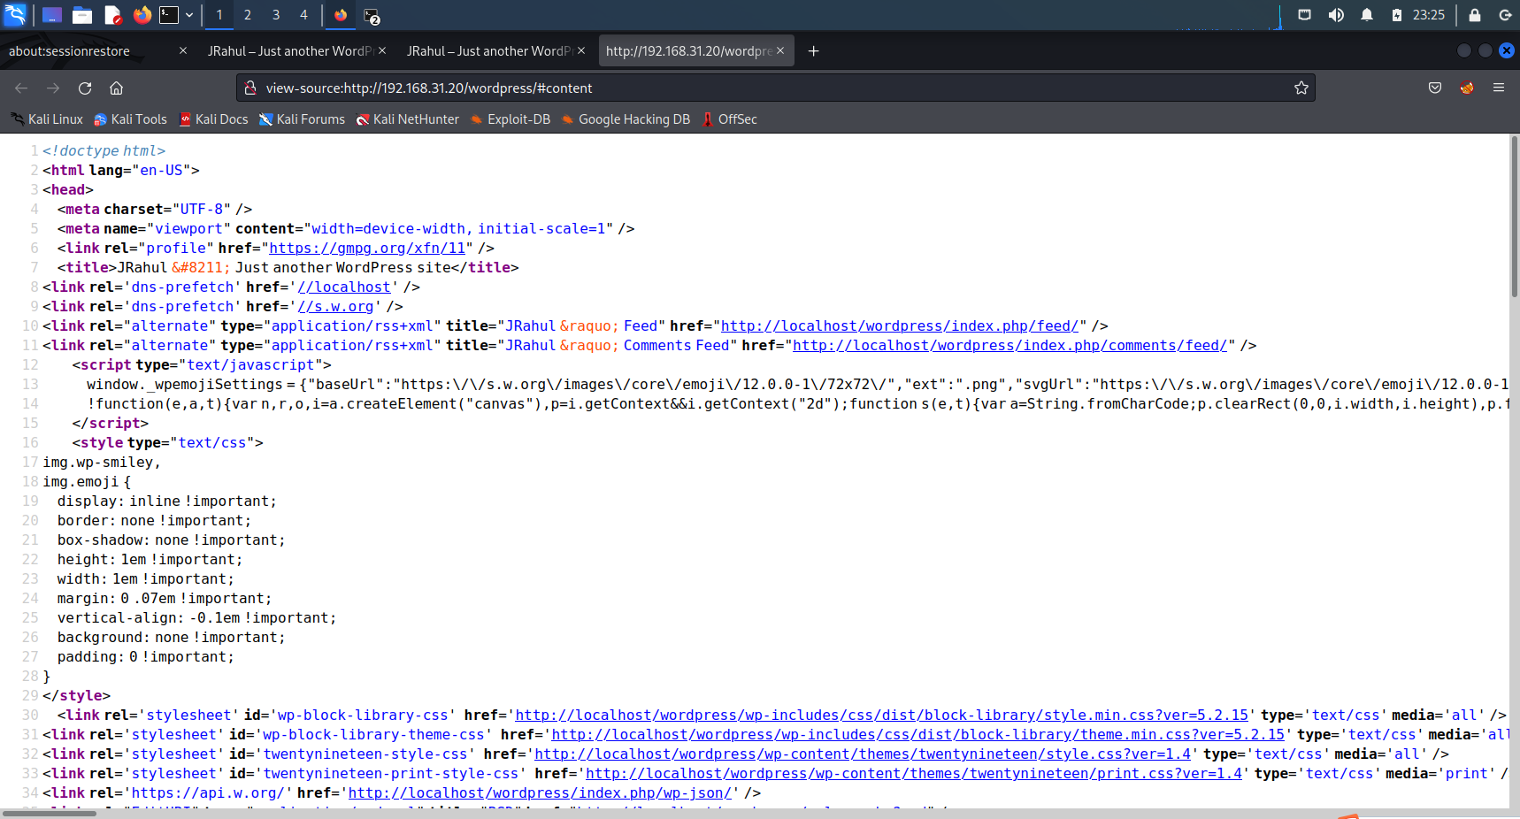
Task: Open the Pocket save icon
Action: (x=1435, y=88)
